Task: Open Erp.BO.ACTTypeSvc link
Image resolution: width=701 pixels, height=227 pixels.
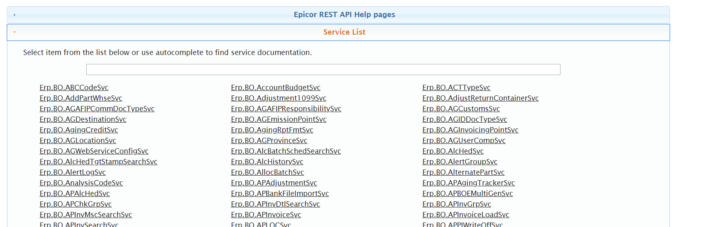Action: (x=456, y=88)
